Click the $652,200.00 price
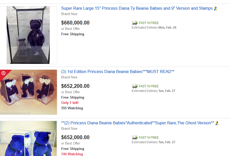This screenshot has width=233, height=156. point(75,86)
